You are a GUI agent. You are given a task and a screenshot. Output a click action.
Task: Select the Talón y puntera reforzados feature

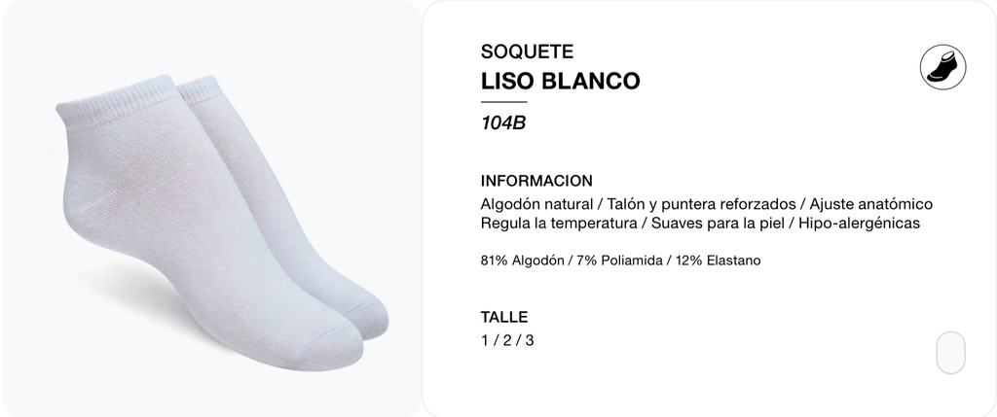(x=701, y=204)
